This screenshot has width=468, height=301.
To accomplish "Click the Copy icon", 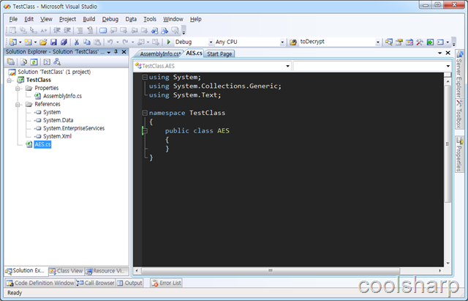I will point(87,42).
